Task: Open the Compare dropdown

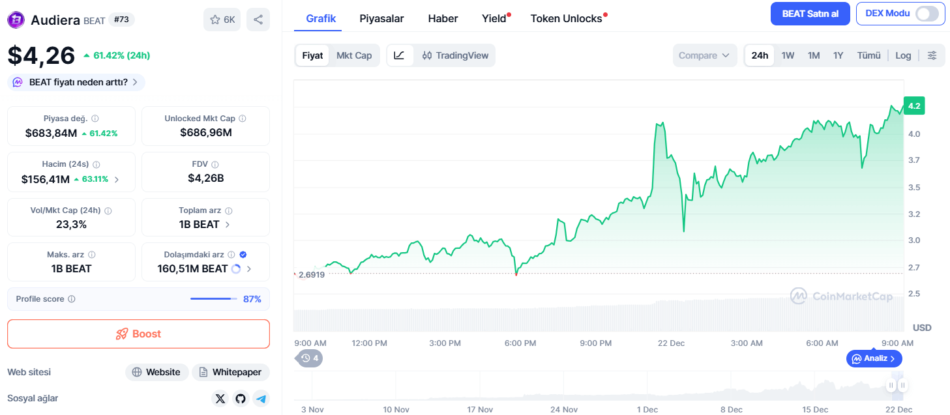Action: click(704, 55)
